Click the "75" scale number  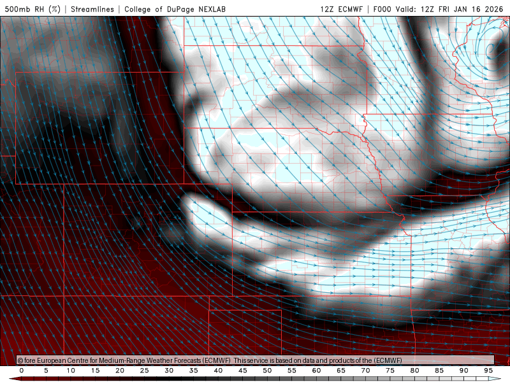[390, 371]
